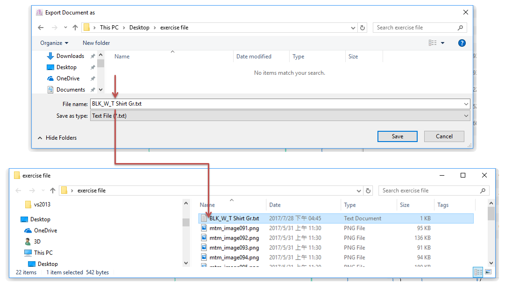The image size is (505, 285).
Task: Open the view options dropdown arrow
Action: (442, 43)
